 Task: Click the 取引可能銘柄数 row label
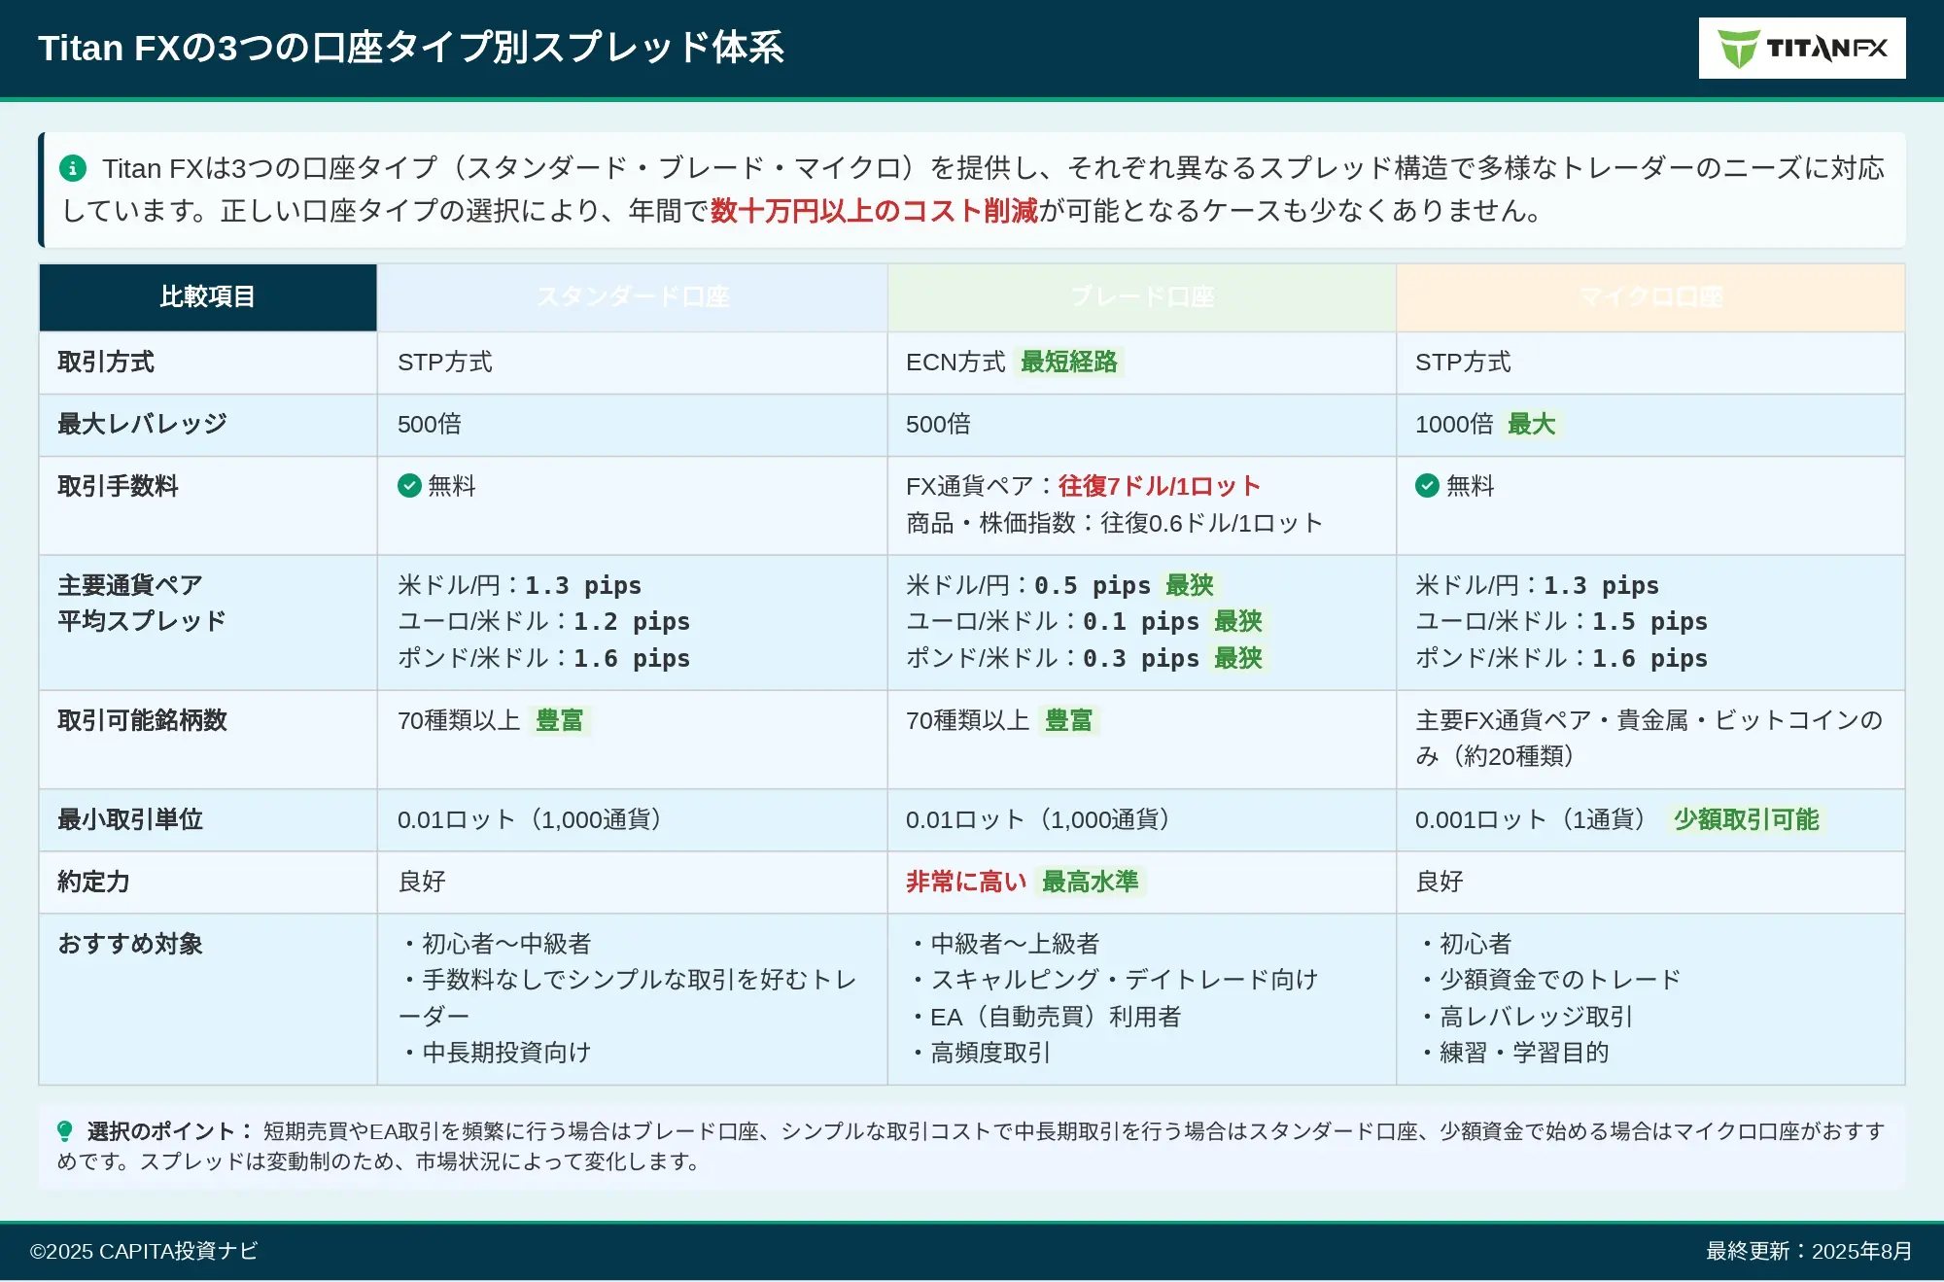(x=142, y=720)
